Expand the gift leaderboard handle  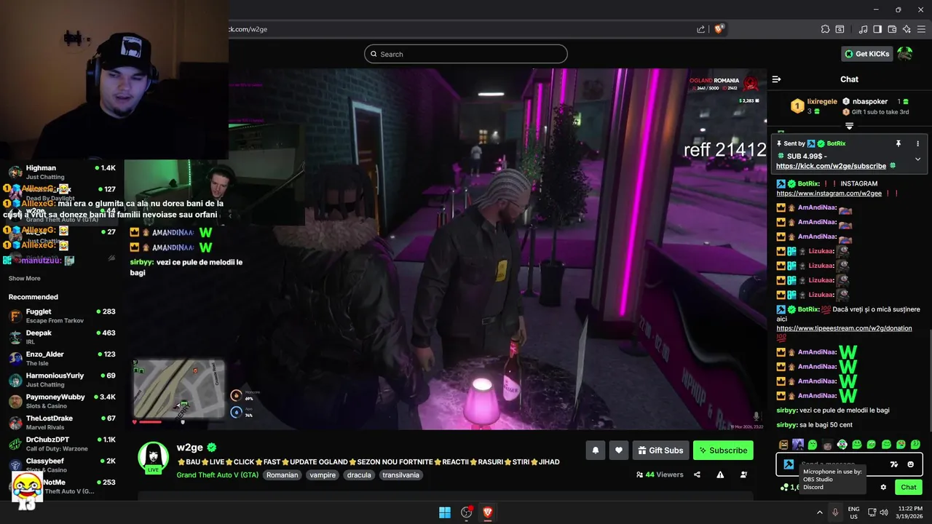coord(849,126)
